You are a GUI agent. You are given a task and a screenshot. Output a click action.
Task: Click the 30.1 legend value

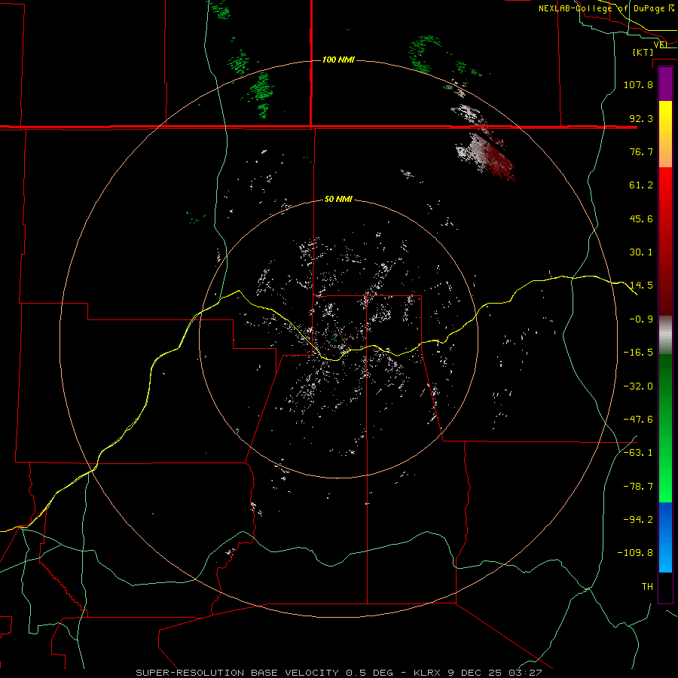[641, 252]
